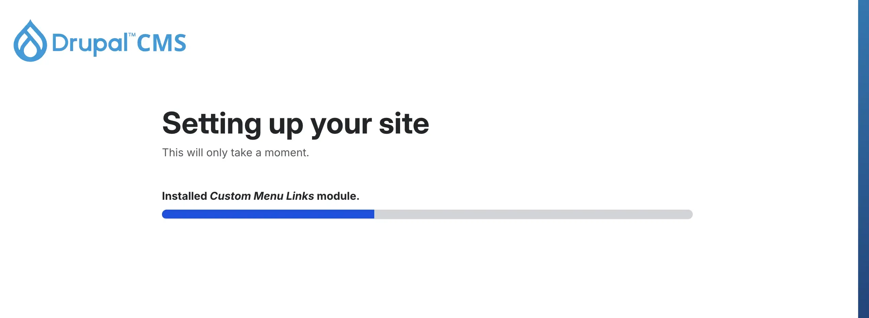Viewport: 869px width, 318px height.
Task: Click the "Setting up your site" heading
Action: click(295, 124)
